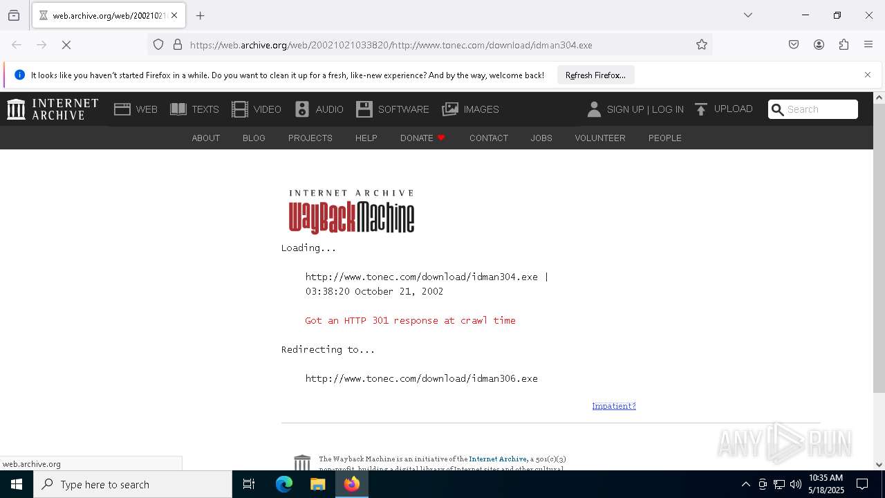The width and height of the screenshot is (885, 498).
Task: Click the Upload button
Action: tap(723, 109)
